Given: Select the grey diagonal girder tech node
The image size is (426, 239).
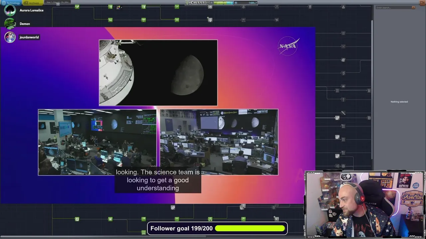Looking at the screenshot, I should (x=343, y=113).
